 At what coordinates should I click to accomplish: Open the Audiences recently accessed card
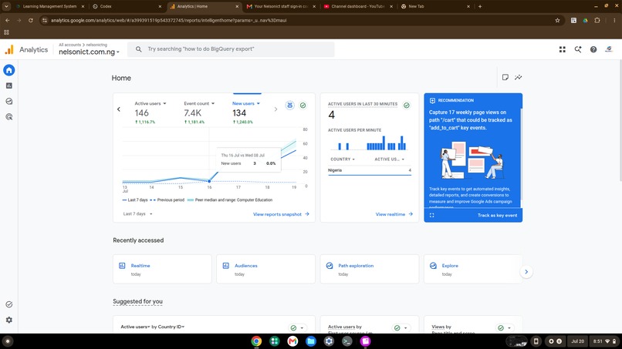[x=265, y=270]
